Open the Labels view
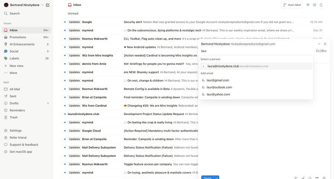 pyautogui.click(x=26, y=58)
